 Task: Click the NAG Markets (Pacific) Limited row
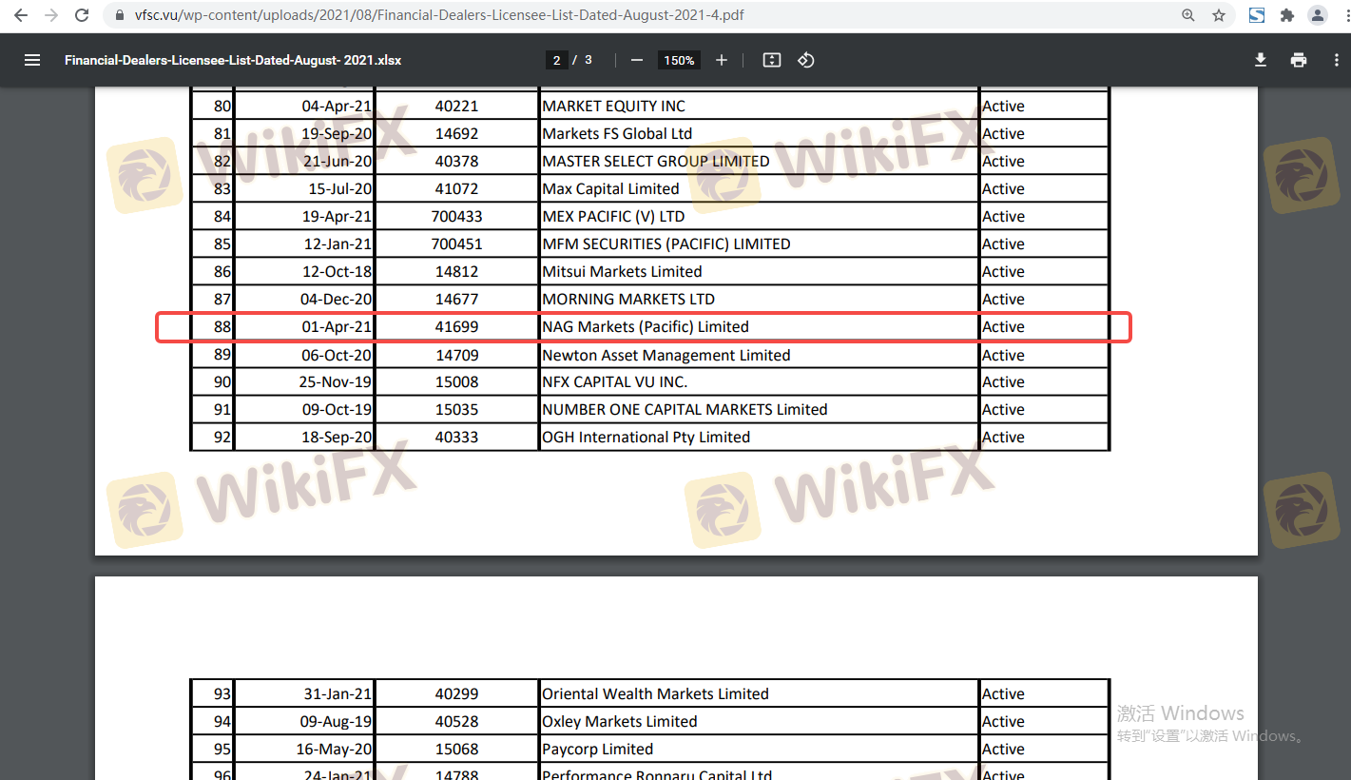645,327
